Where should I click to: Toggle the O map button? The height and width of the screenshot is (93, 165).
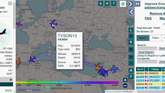(x=131, y=36)
